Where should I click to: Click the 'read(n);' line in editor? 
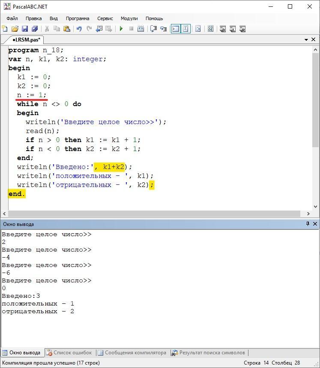click(42, 131)
